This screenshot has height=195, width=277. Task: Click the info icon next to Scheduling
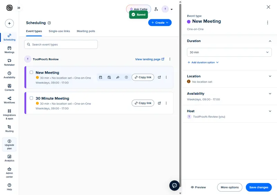pyautogui.click(x=49, y=23)
